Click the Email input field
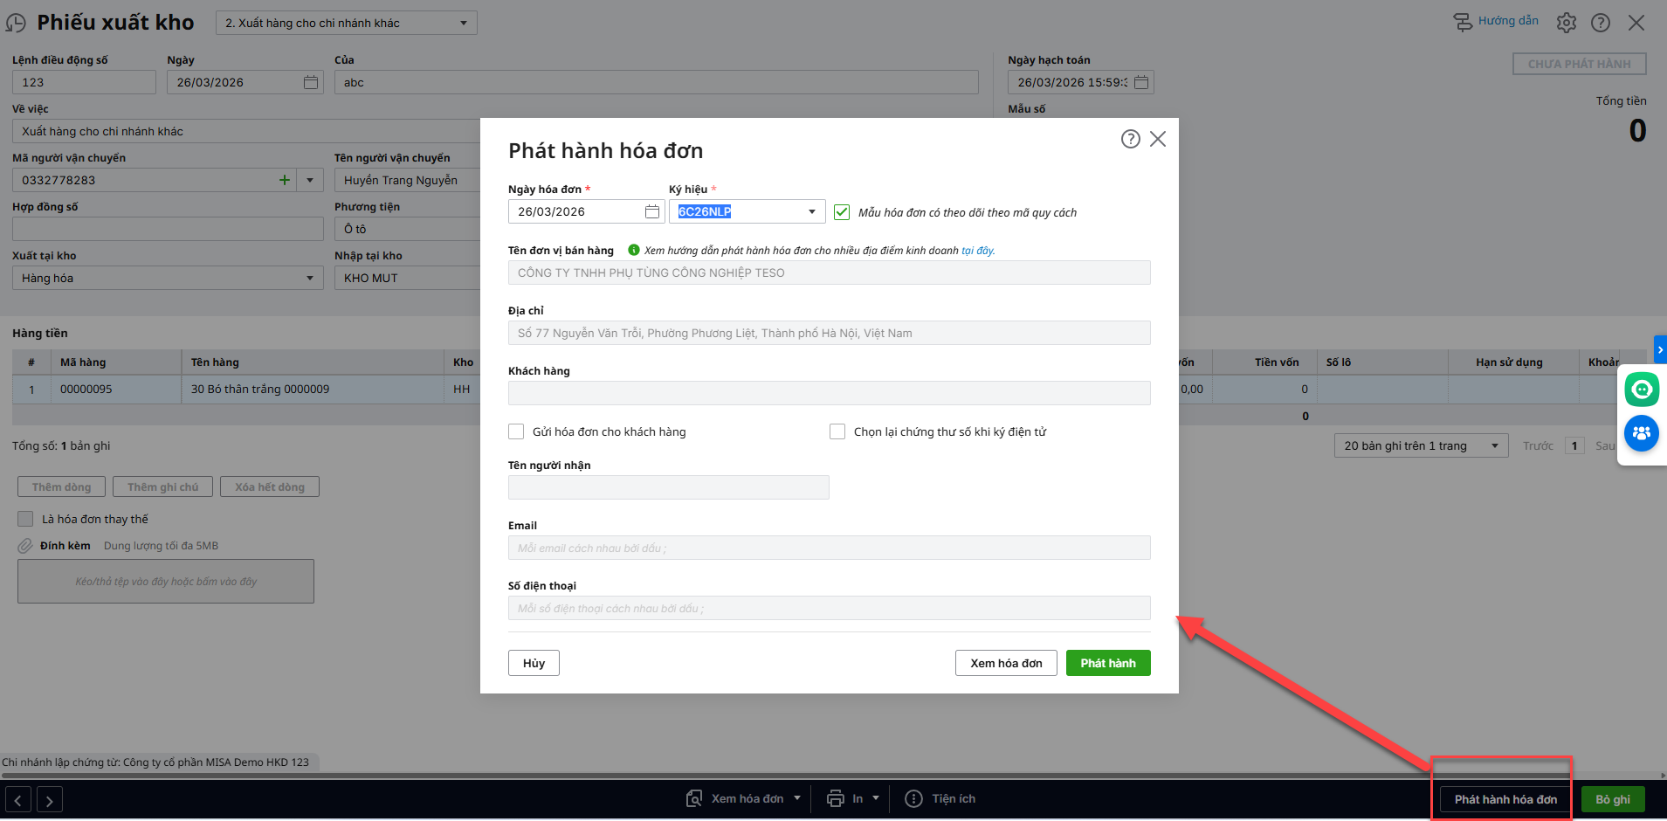This screenshot has width=1667, height=821. (829, 548)
